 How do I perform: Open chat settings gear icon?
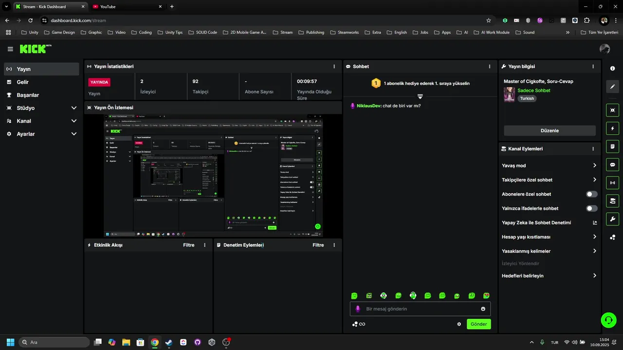(459, 324)
